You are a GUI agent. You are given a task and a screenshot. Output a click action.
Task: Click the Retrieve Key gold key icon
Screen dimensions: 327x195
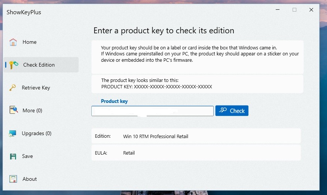coord(12,88)
